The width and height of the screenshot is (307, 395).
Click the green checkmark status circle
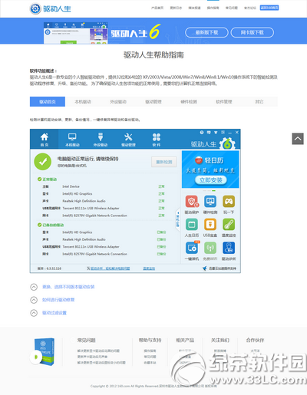pyautogui.click(x=43, y=162)
